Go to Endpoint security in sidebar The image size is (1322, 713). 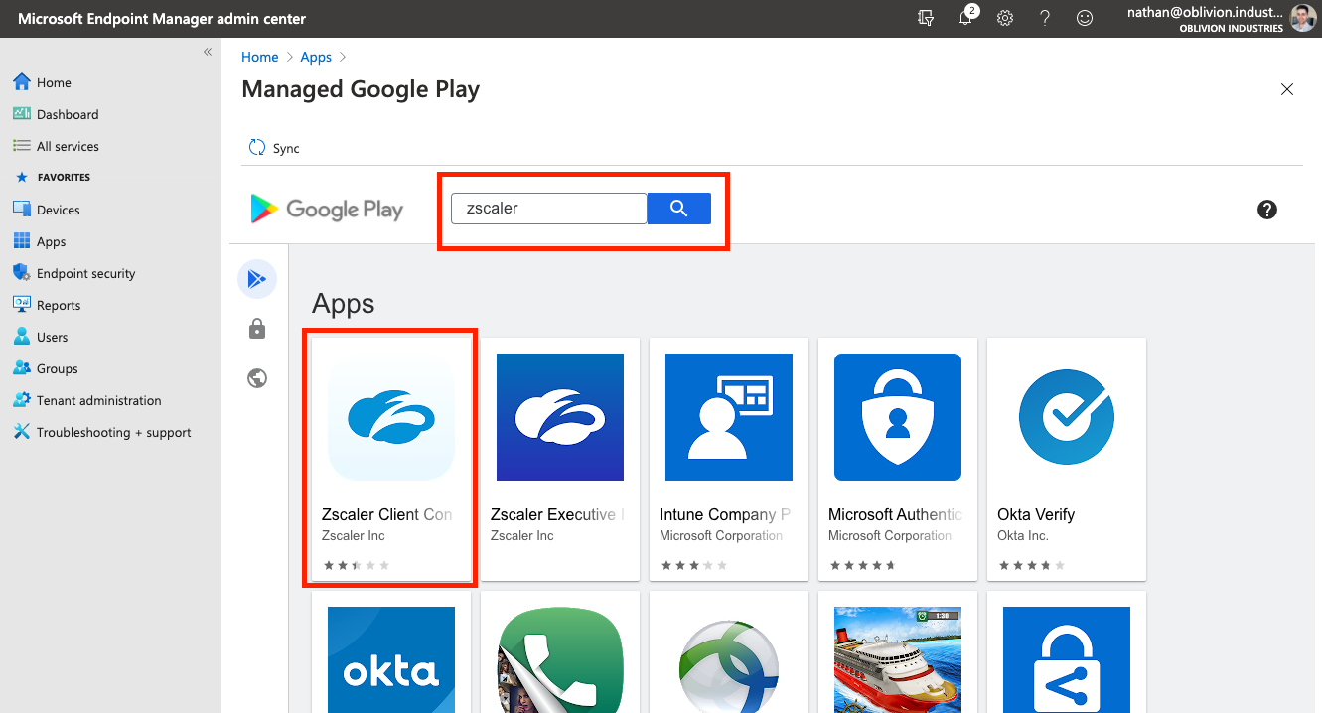[x=85, y=273]
